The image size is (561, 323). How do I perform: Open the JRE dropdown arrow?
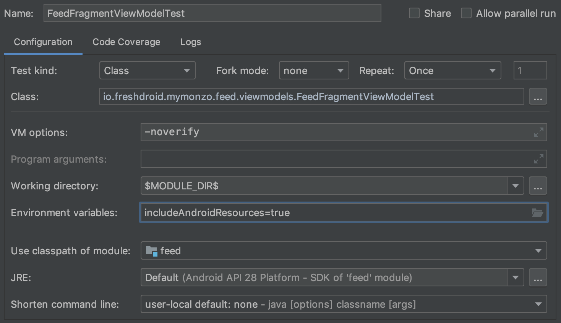tap(516, 277)
